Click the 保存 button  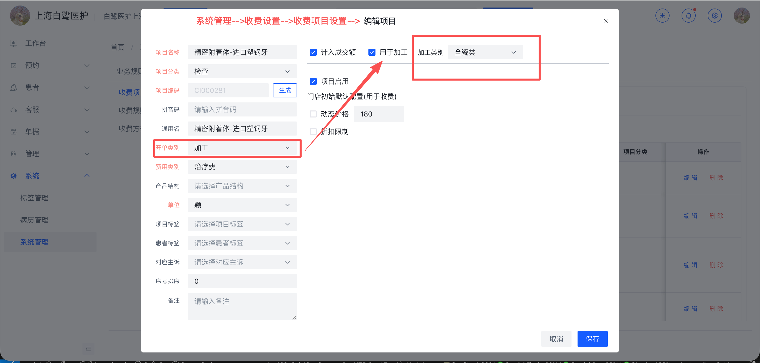[592, 339]
